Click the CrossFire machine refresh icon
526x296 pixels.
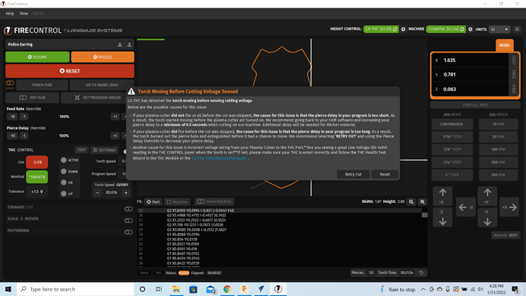click(462, 29)
